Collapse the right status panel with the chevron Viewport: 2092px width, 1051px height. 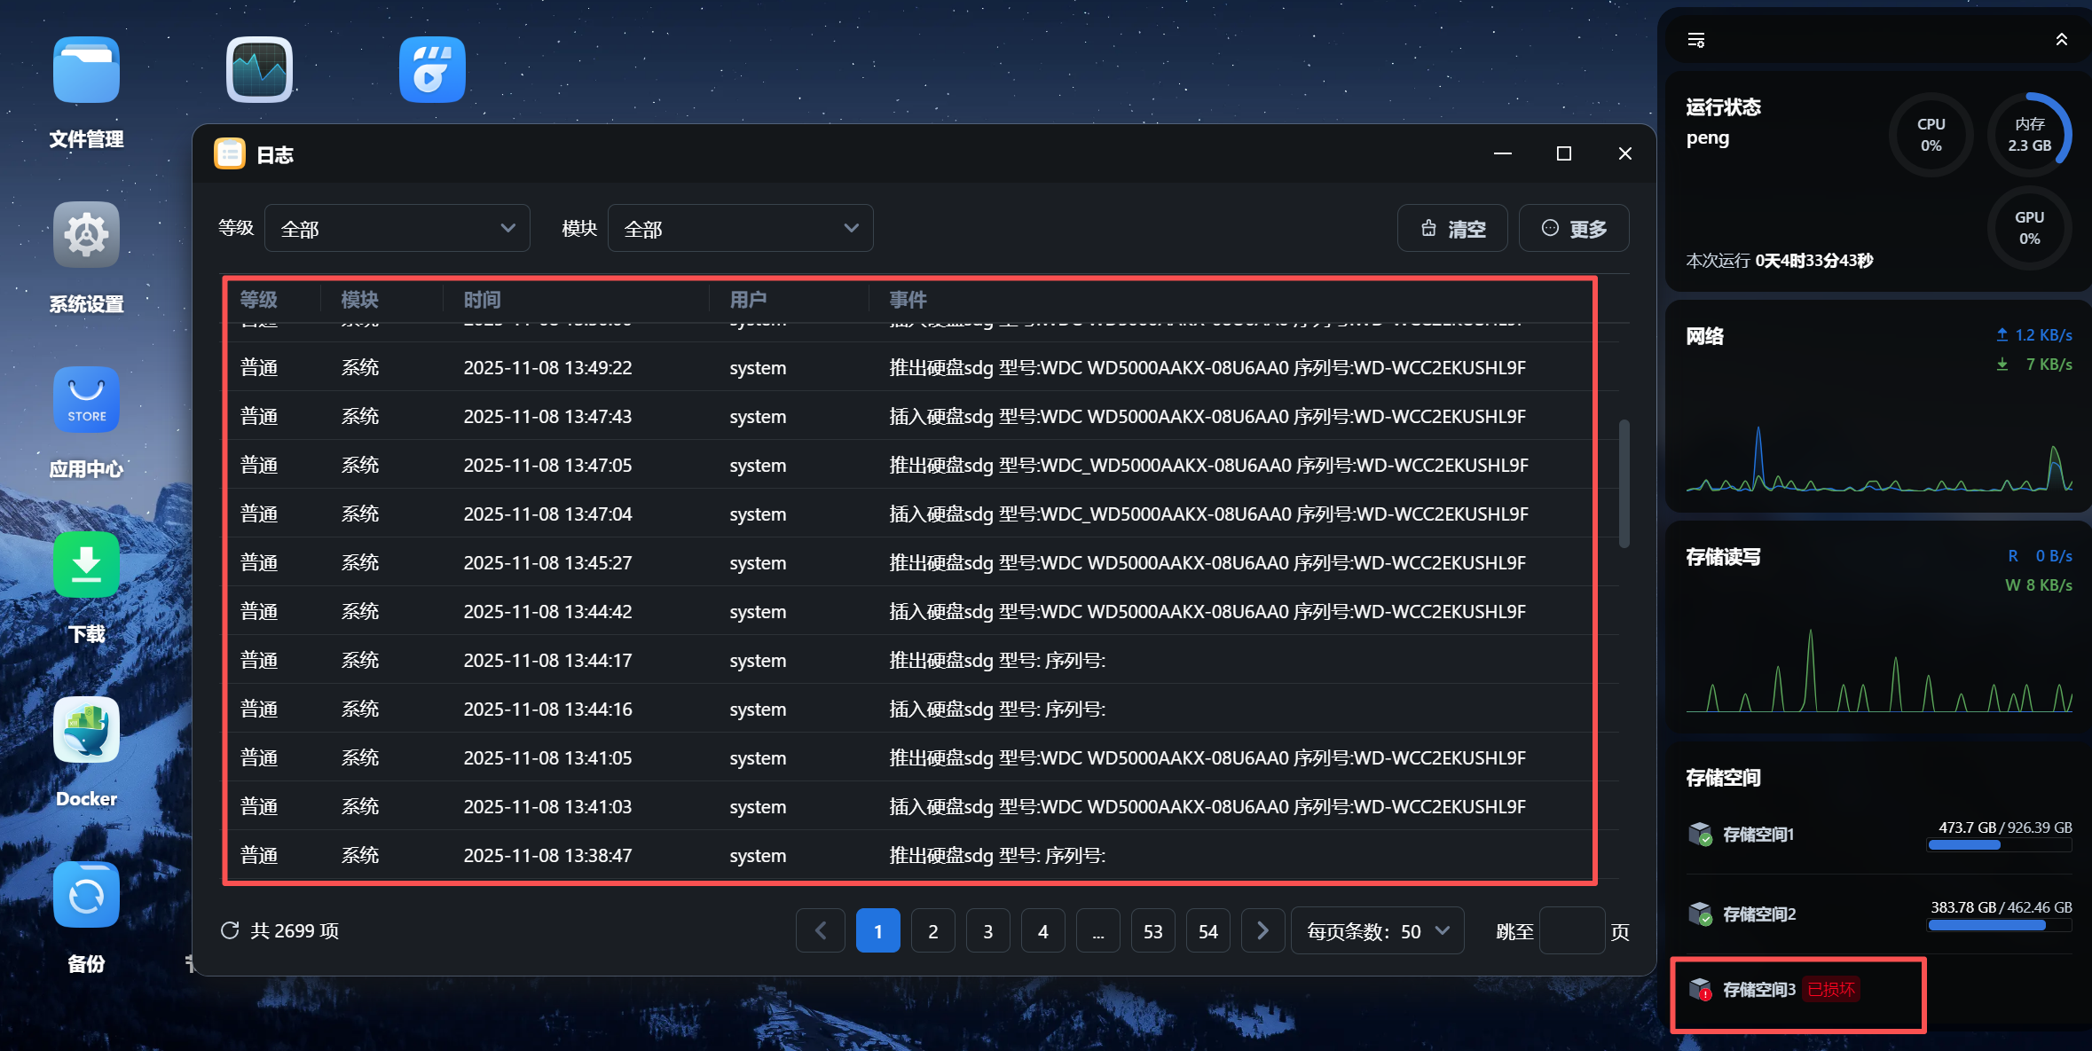(2060, 39)
